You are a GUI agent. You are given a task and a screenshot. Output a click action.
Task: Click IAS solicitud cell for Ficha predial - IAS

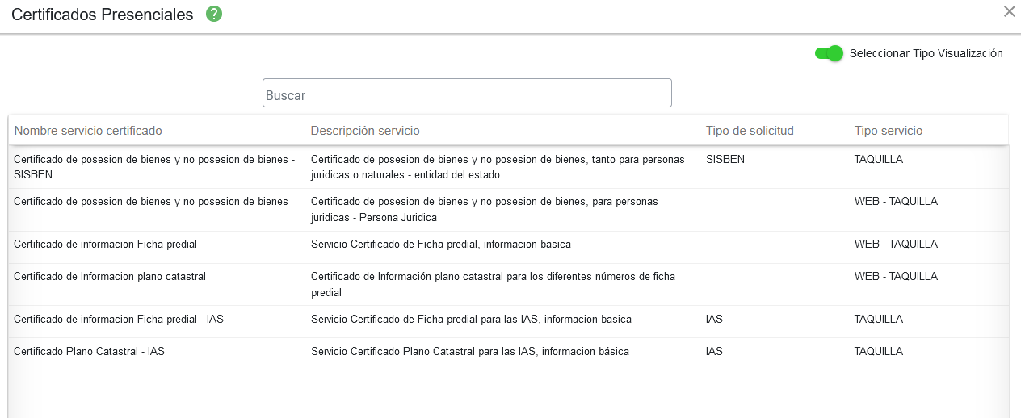click(714, 320)
